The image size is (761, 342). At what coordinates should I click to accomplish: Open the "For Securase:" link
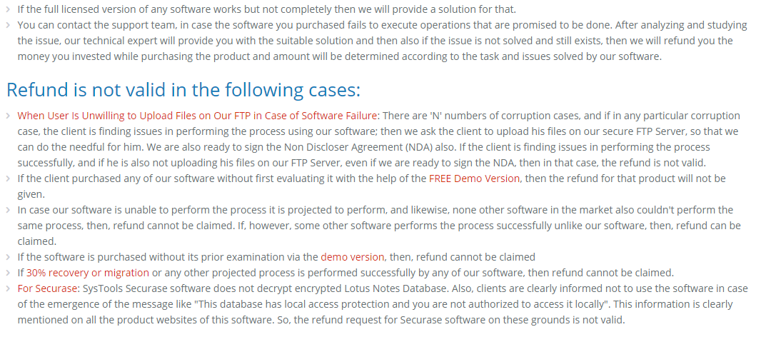pos(49,288)
